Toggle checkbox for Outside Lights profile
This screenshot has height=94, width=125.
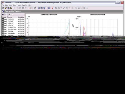coord(3,29)
